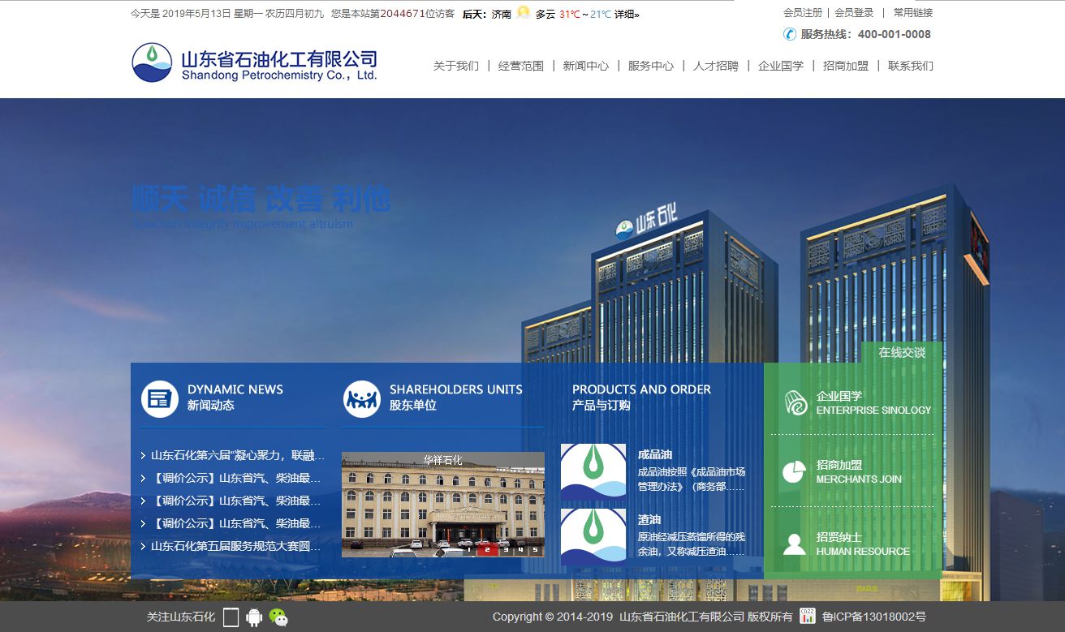Image resolution: width=1065 pixels, height=632 pixels.
Task: Click the 华祥石化 building slide image
Action: pyautogui.click(x=443, y=505)
